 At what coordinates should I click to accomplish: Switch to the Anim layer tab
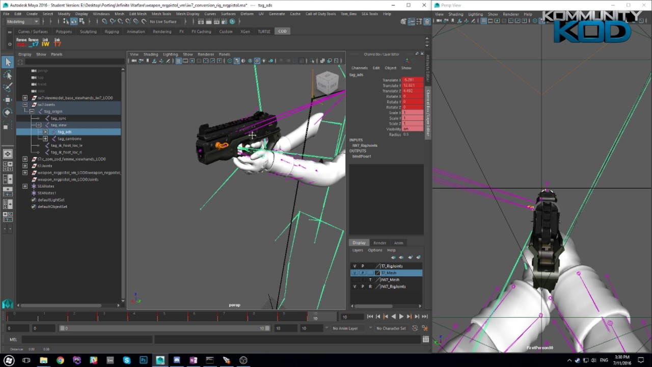point(398,243)
